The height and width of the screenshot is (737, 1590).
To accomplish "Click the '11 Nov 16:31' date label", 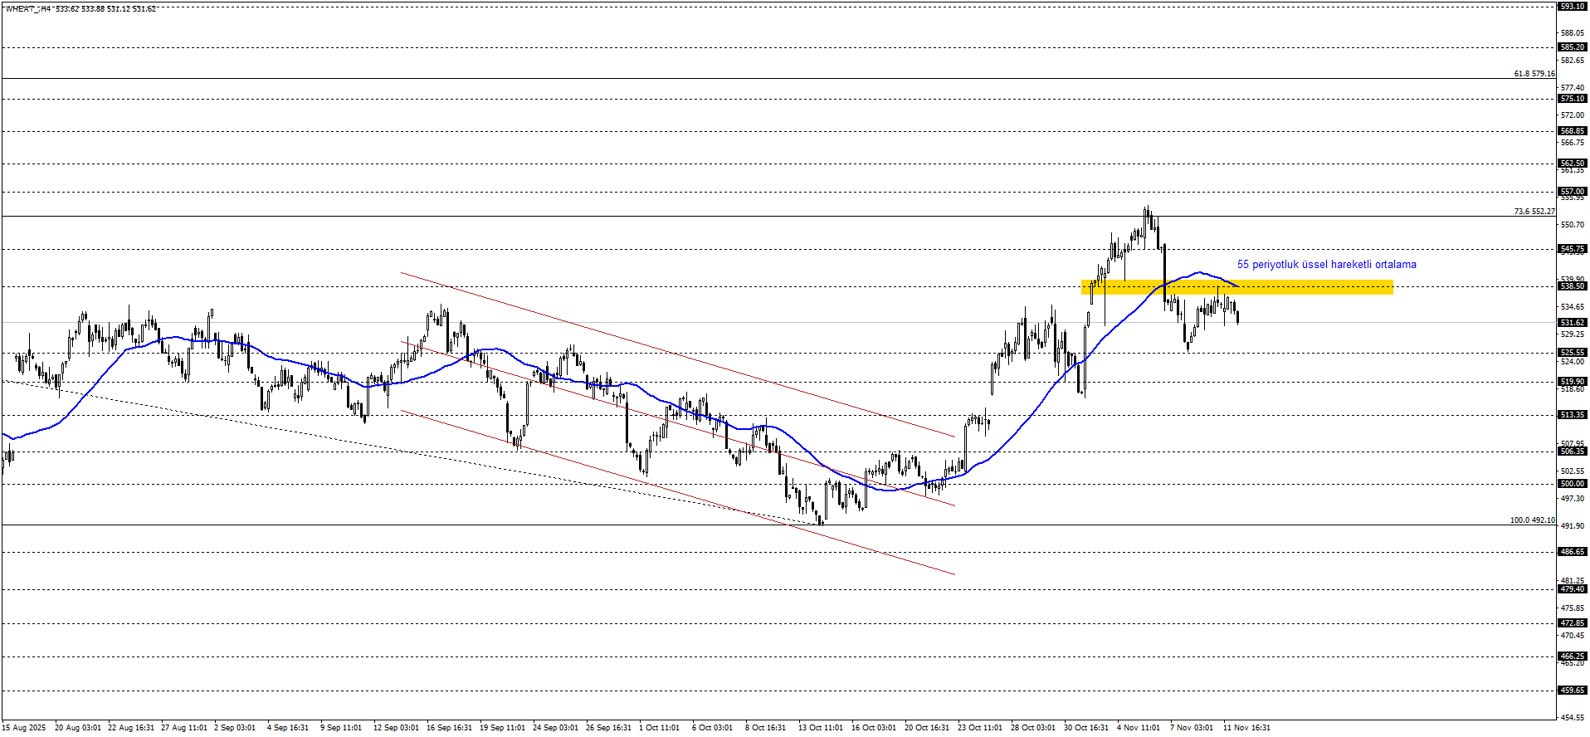I will pos(1246,728).
